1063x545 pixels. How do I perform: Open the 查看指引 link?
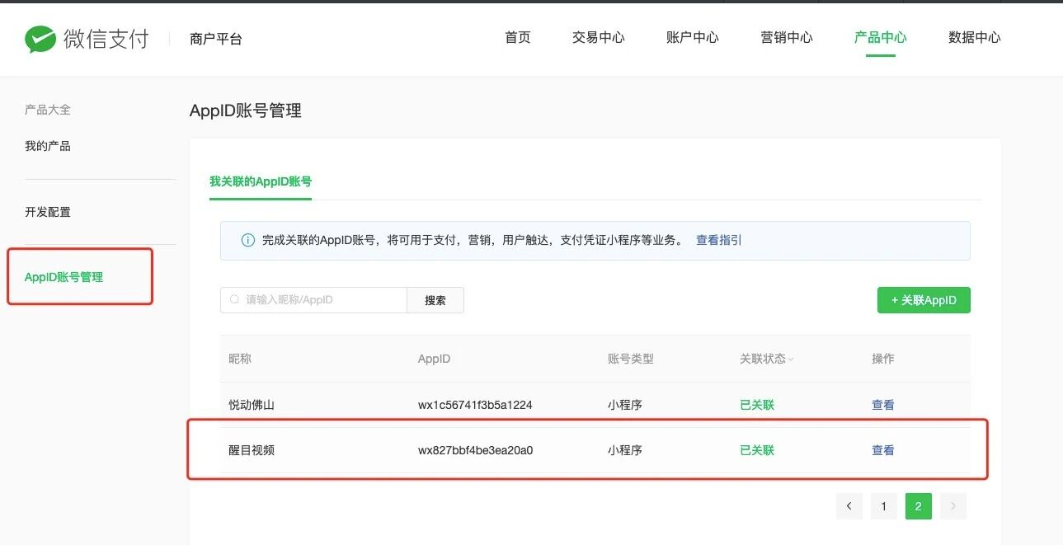(719, 241)
